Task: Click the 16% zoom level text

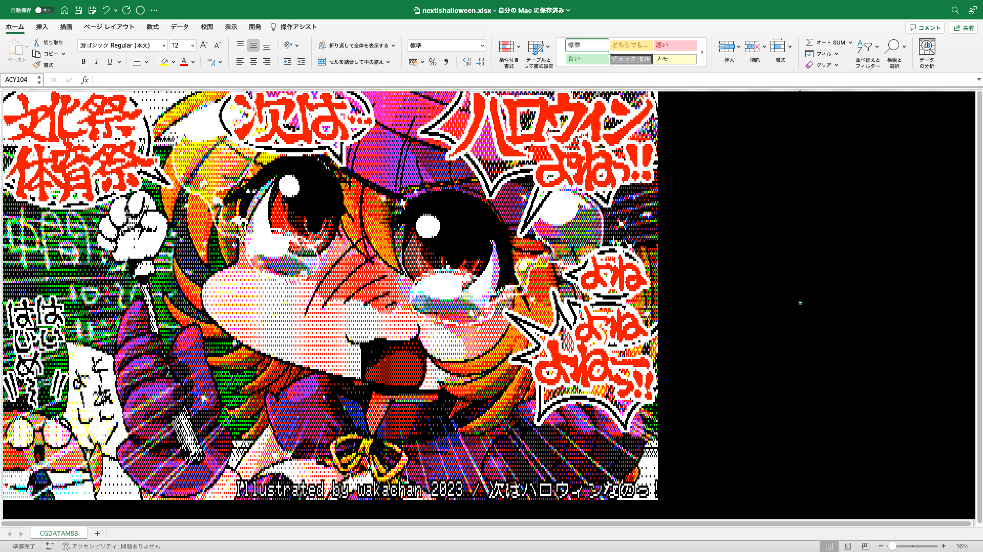Action: 962,546
